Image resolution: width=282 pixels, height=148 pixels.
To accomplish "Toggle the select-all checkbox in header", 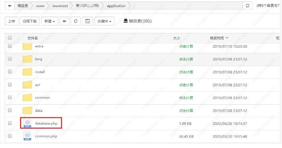I will coord(10,37).
